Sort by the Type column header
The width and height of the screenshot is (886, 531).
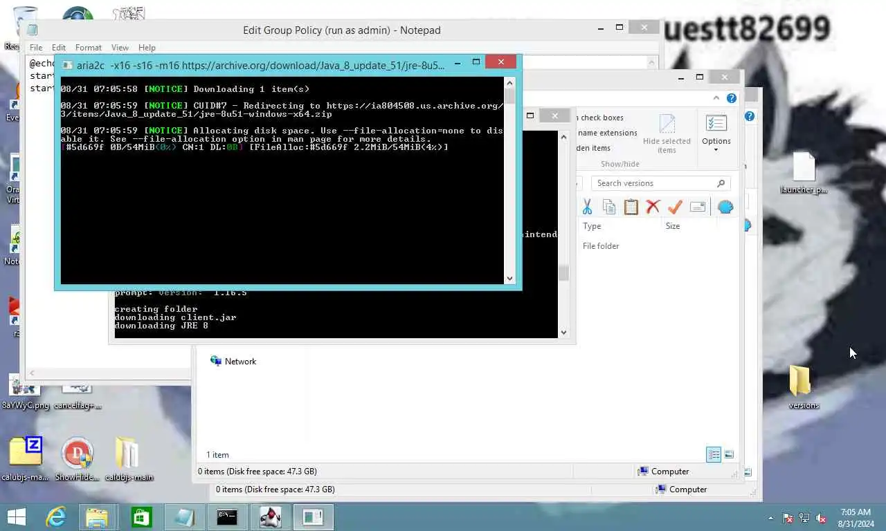click(592, 226)
